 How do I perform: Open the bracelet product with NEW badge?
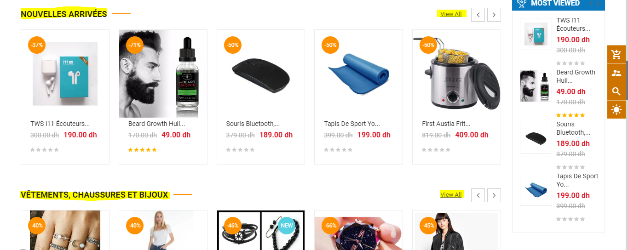coord(261,230)
